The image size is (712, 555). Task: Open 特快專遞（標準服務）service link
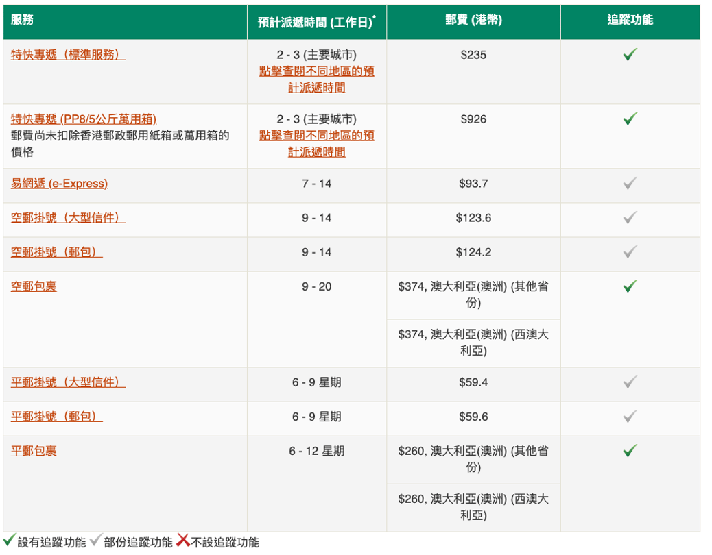click(x=68, y=55)
